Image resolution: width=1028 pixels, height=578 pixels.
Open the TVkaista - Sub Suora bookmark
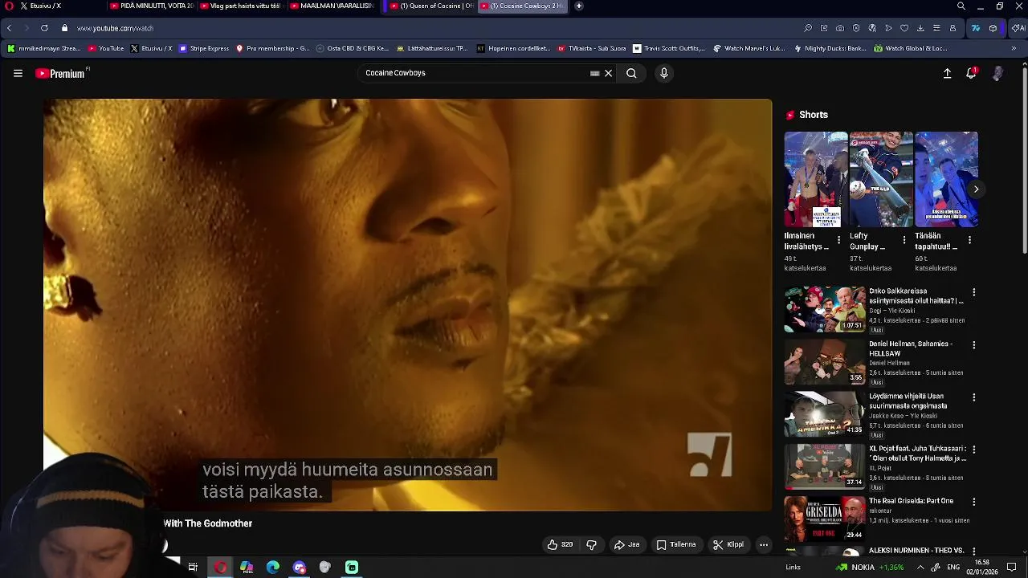(x=591, y=48)
